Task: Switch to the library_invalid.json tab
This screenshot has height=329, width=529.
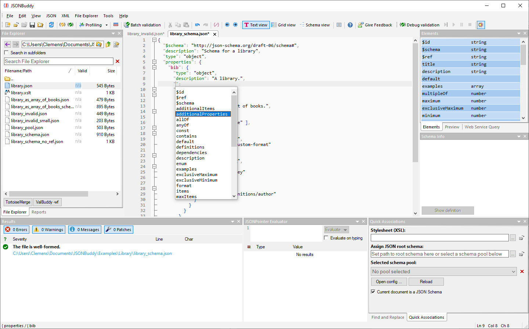Action: click(x=146, y=34)
